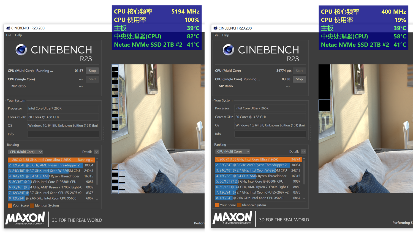
Task: Select the Intel Core Ultra 7 265K 34774 ranking row
Action: pyautogui.click(x=258, y=159)
